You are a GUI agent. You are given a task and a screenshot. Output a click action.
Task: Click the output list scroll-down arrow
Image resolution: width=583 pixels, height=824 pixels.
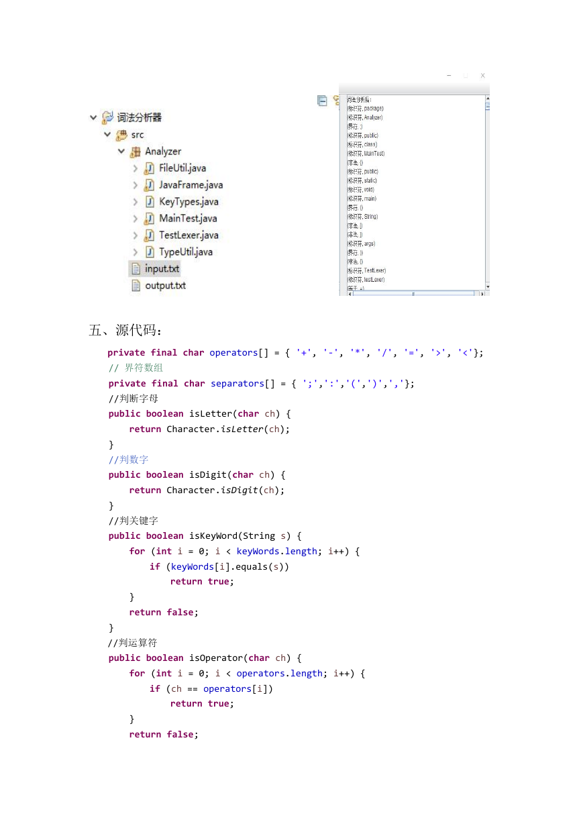pyautogui.click(x=488, y=287)
